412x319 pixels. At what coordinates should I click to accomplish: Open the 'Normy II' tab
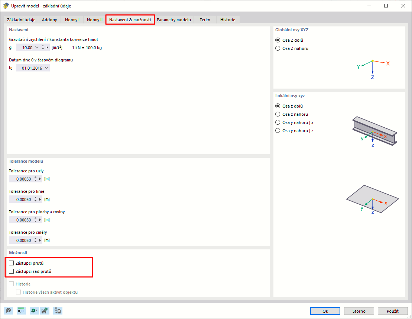[95, 20]
